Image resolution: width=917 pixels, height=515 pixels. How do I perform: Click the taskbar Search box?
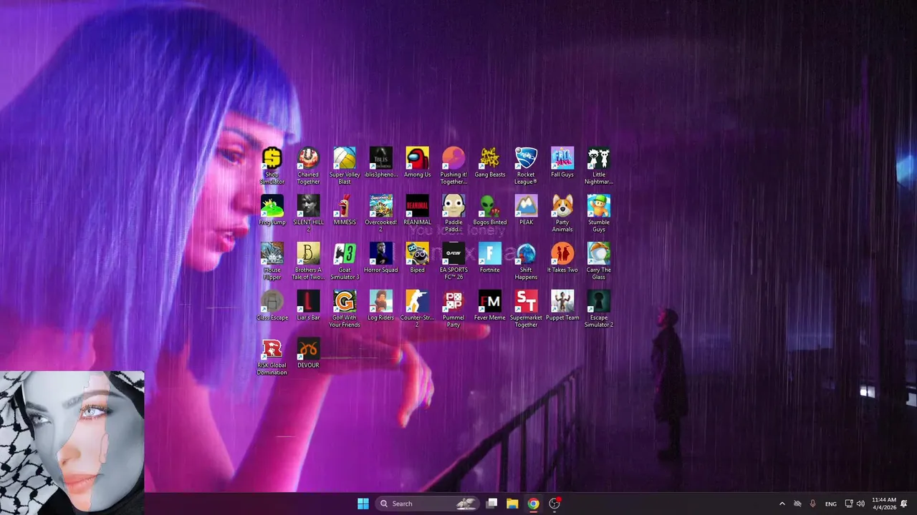[x=427, y=504]
